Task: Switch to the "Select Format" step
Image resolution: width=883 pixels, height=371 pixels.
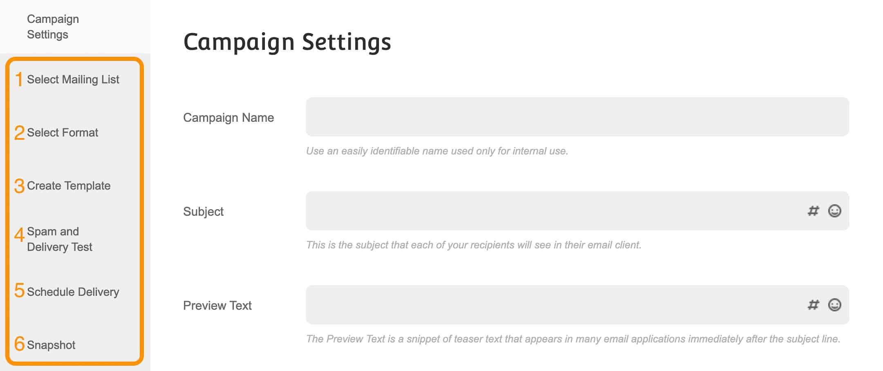Action: [63, 132]
